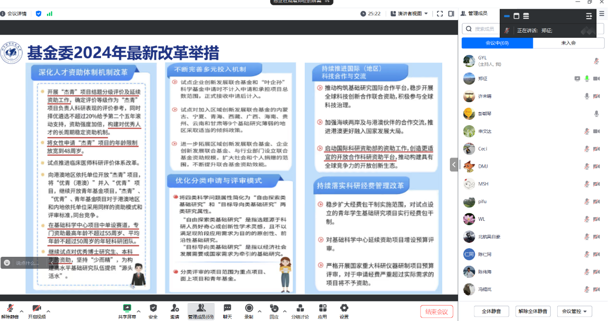Unmute your microphone (解除静音)

pos(10,309)
